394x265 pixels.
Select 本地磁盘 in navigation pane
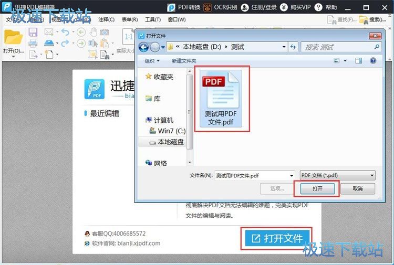point(167,142)
